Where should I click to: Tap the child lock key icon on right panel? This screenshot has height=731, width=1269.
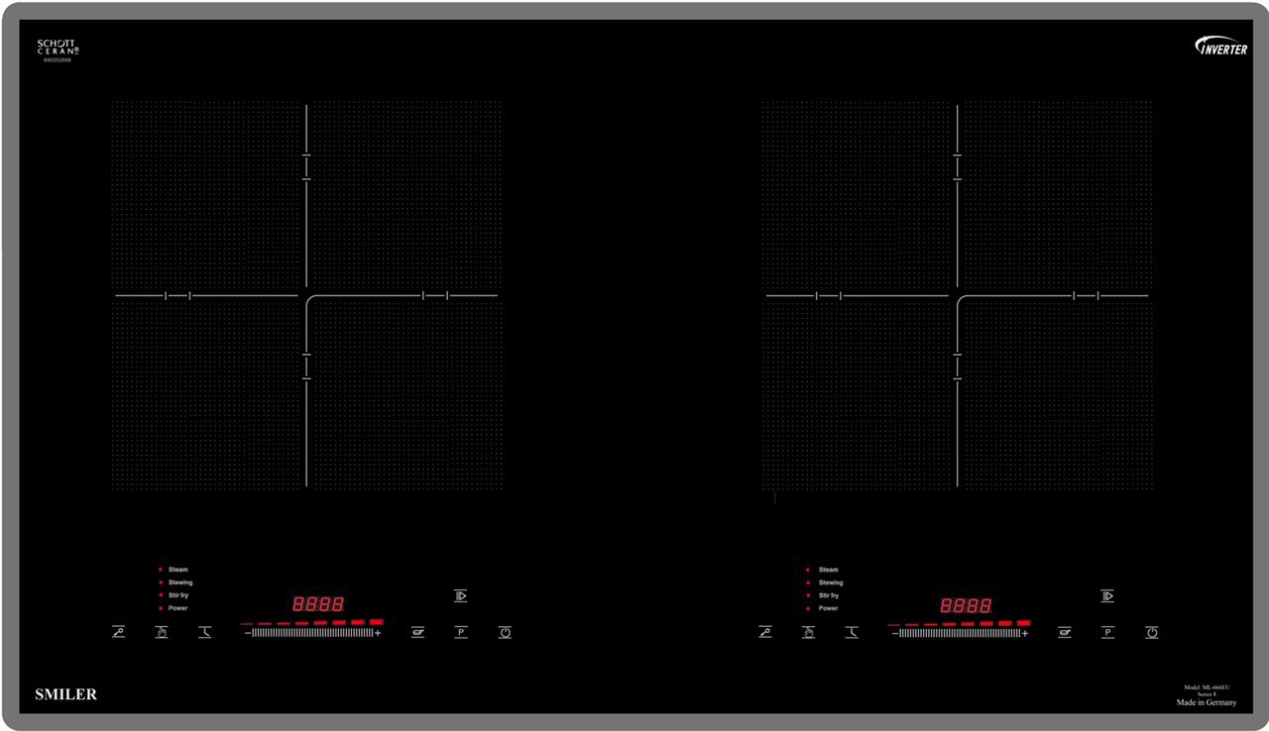[765, 632]
